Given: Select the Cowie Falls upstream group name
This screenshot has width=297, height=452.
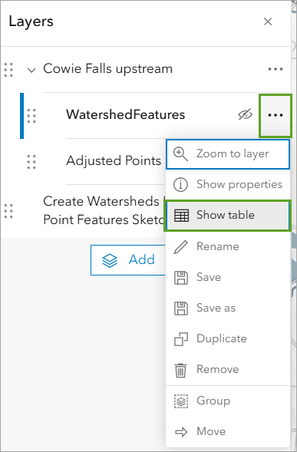Looking at the screenshot, I should tap(108, 68).
